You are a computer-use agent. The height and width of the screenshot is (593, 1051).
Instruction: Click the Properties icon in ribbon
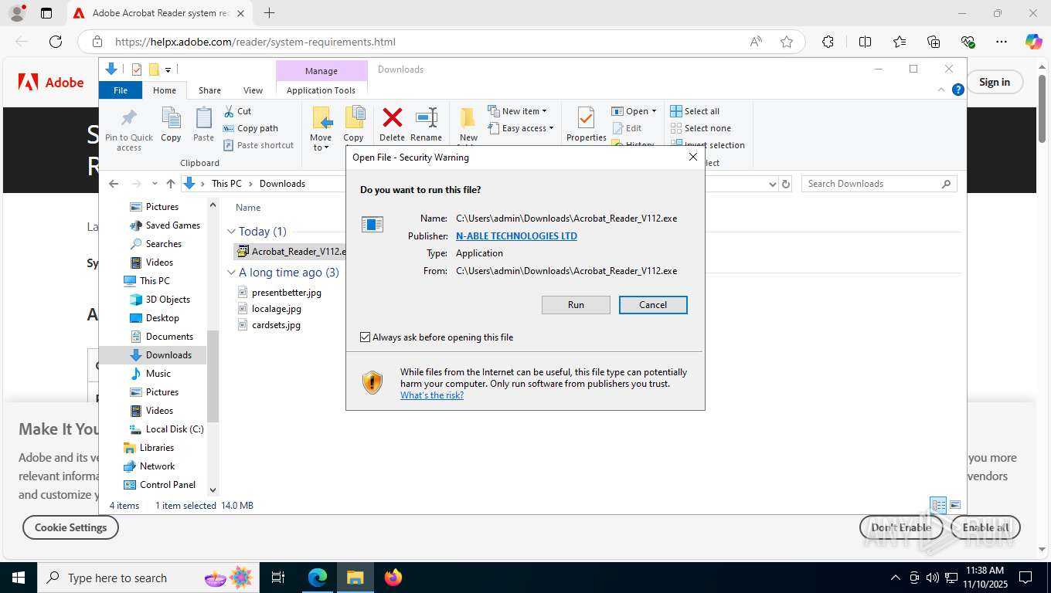coord(586,125)
